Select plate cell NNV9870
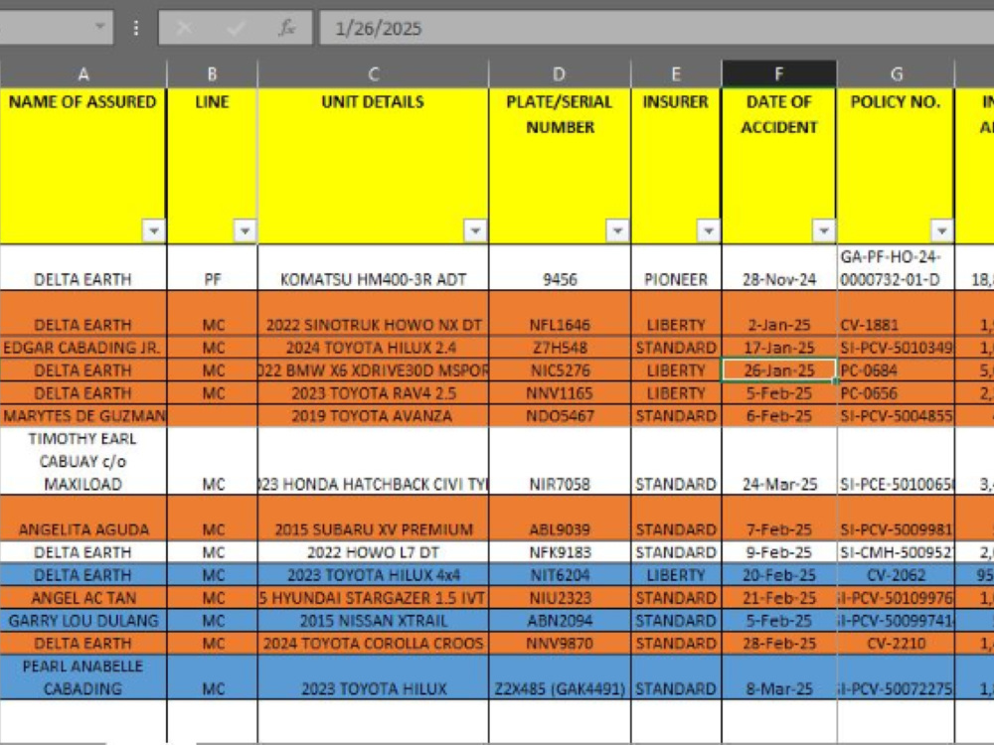The image size is (994, 745). 559,643
